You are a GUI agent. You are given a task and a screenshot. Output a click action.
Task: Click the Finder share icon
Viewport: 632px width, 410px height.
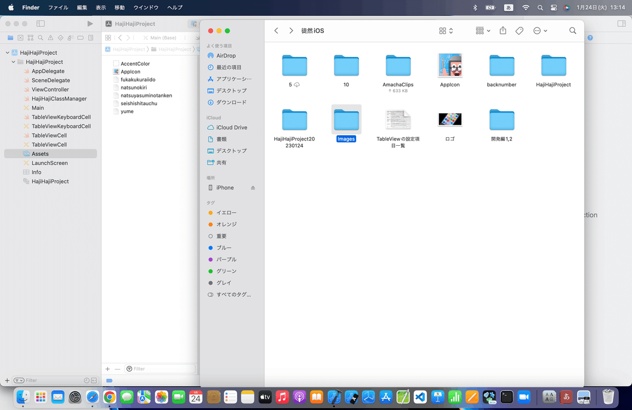[503, 31]
